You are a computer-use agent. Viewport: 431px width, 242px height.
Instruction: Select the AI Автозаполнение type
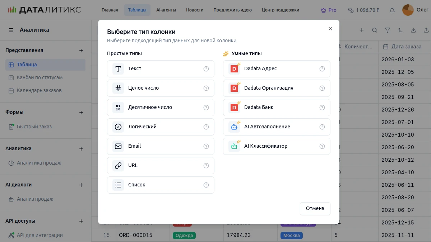click(x=277, y=127)
